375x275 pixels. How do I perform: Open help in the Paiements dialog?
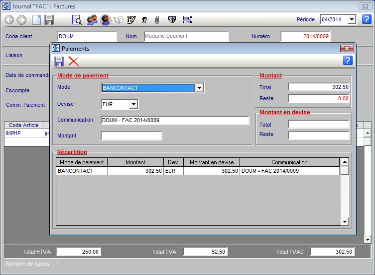pyautogui.click(x=348, y=61)
